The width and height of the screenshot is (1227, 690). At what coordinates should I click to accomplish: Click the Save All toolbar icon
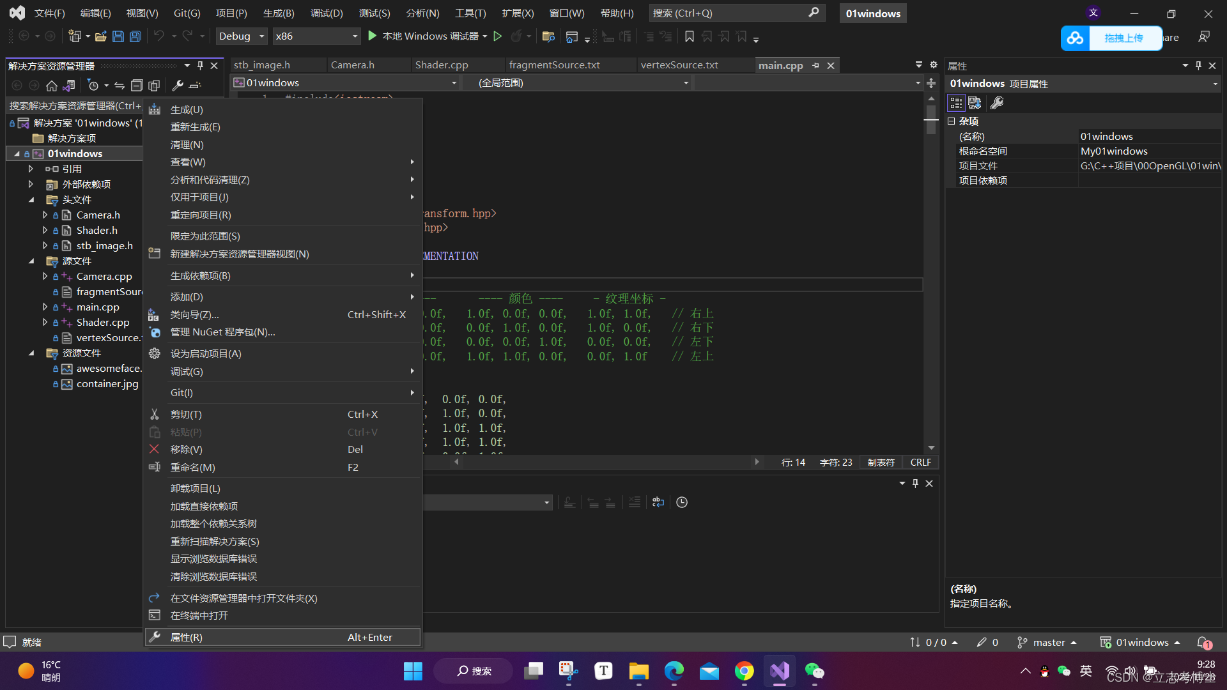click(135, 36)
